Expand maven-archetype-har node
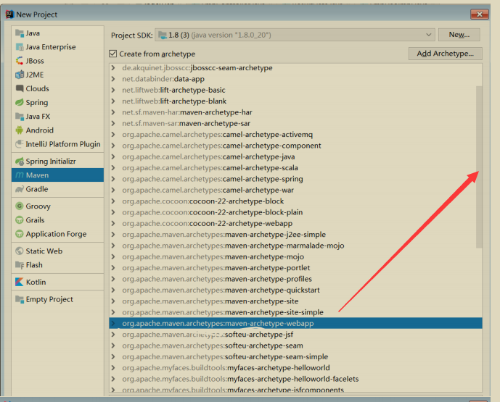500x402 pixels. (113, 112)
